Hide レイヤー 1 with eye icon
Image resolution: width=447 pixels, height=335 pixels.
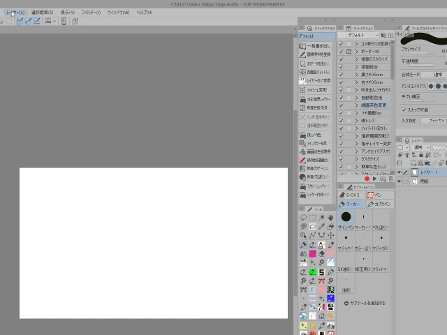tap(399, 172)
